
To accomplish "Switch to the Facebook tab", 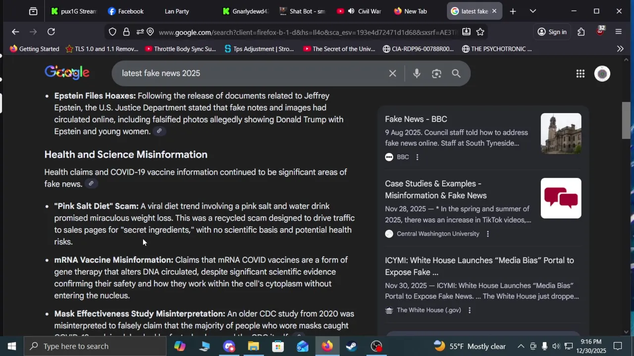I will coord(126,11).
